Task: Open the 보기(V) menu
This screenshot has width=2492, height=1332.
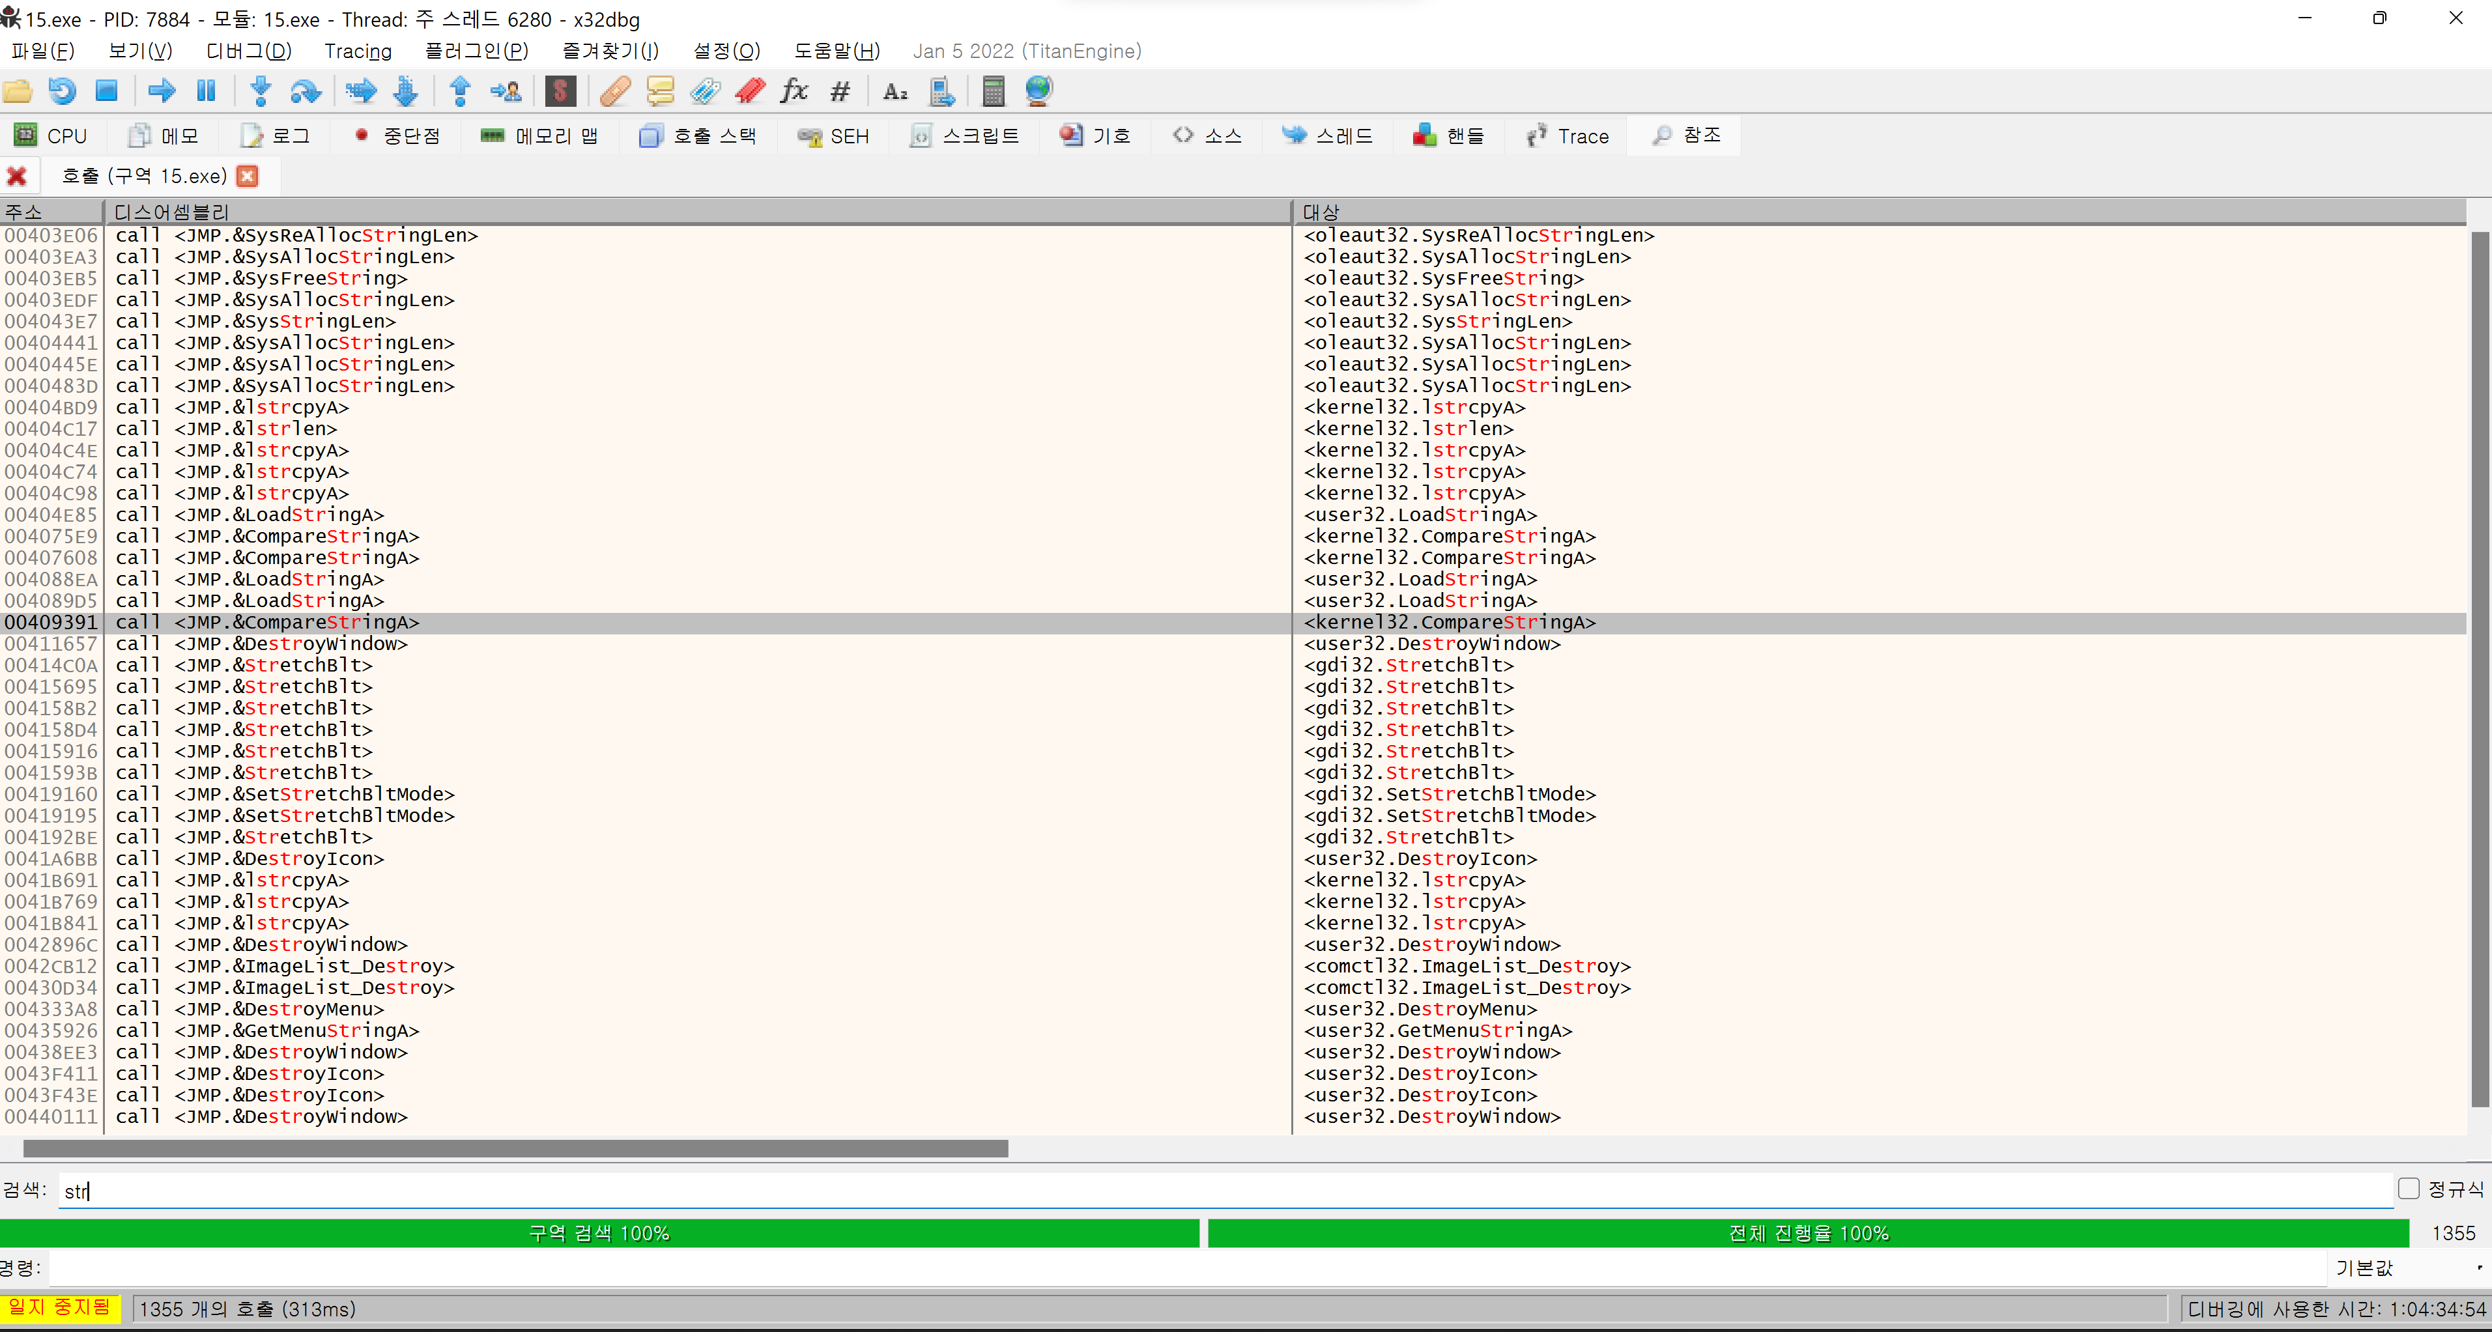Action: 140,51
